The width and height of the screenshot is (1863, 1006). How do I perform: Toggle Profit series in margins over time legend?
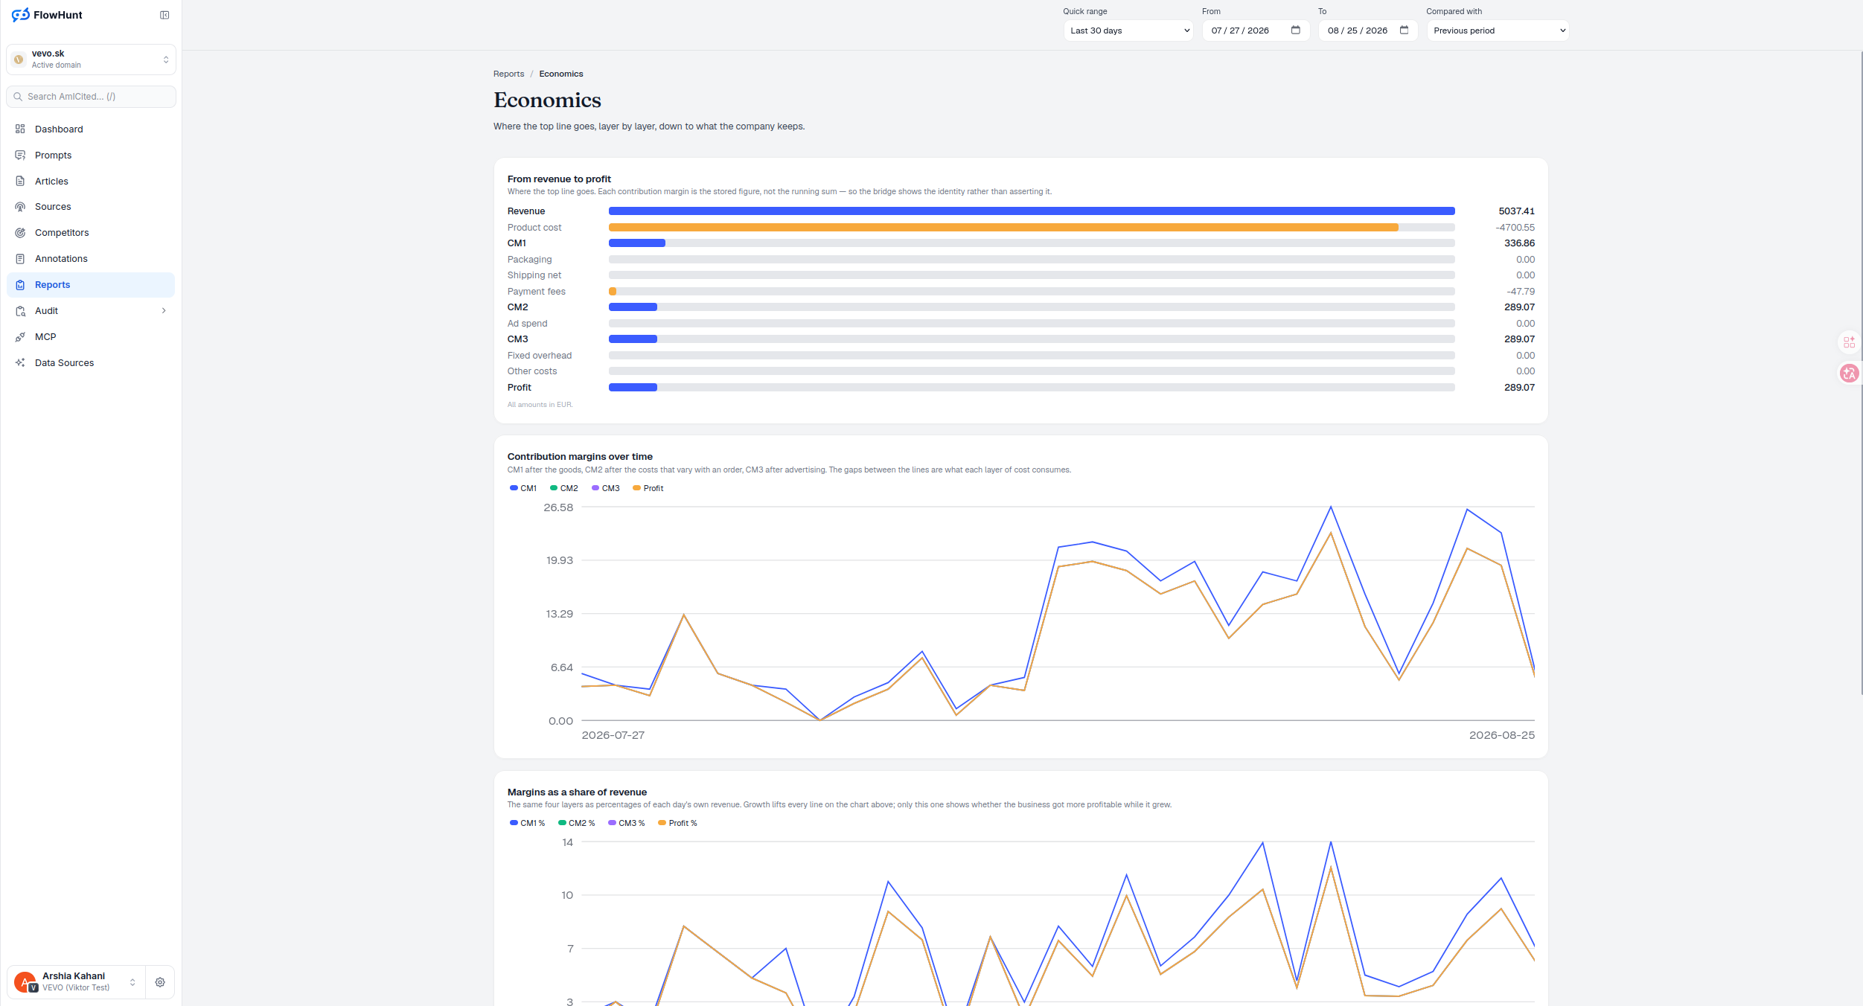[x=648, y=489]
